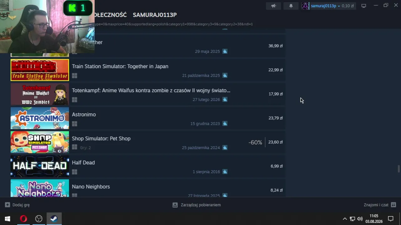Expand the samuraj0113p account dropdown
Viewport: 401px width, 225px height.
click(339, 6)
